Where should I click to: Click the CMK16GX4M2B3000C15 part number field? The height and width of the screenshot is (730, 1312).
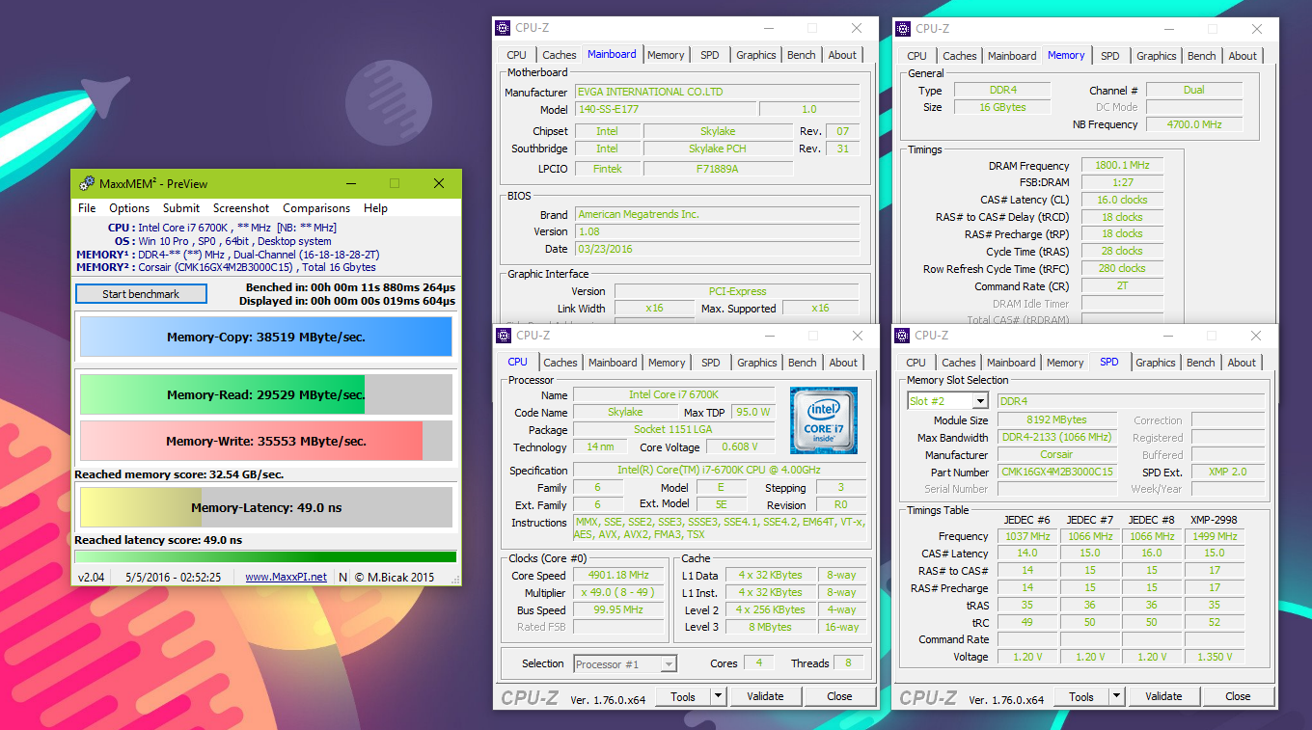(1057, 472)
